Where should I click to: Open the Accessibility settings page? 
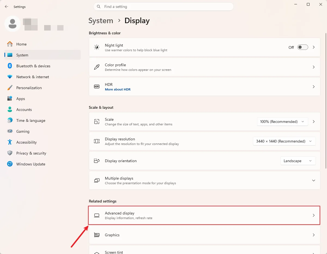pos(43,142)
